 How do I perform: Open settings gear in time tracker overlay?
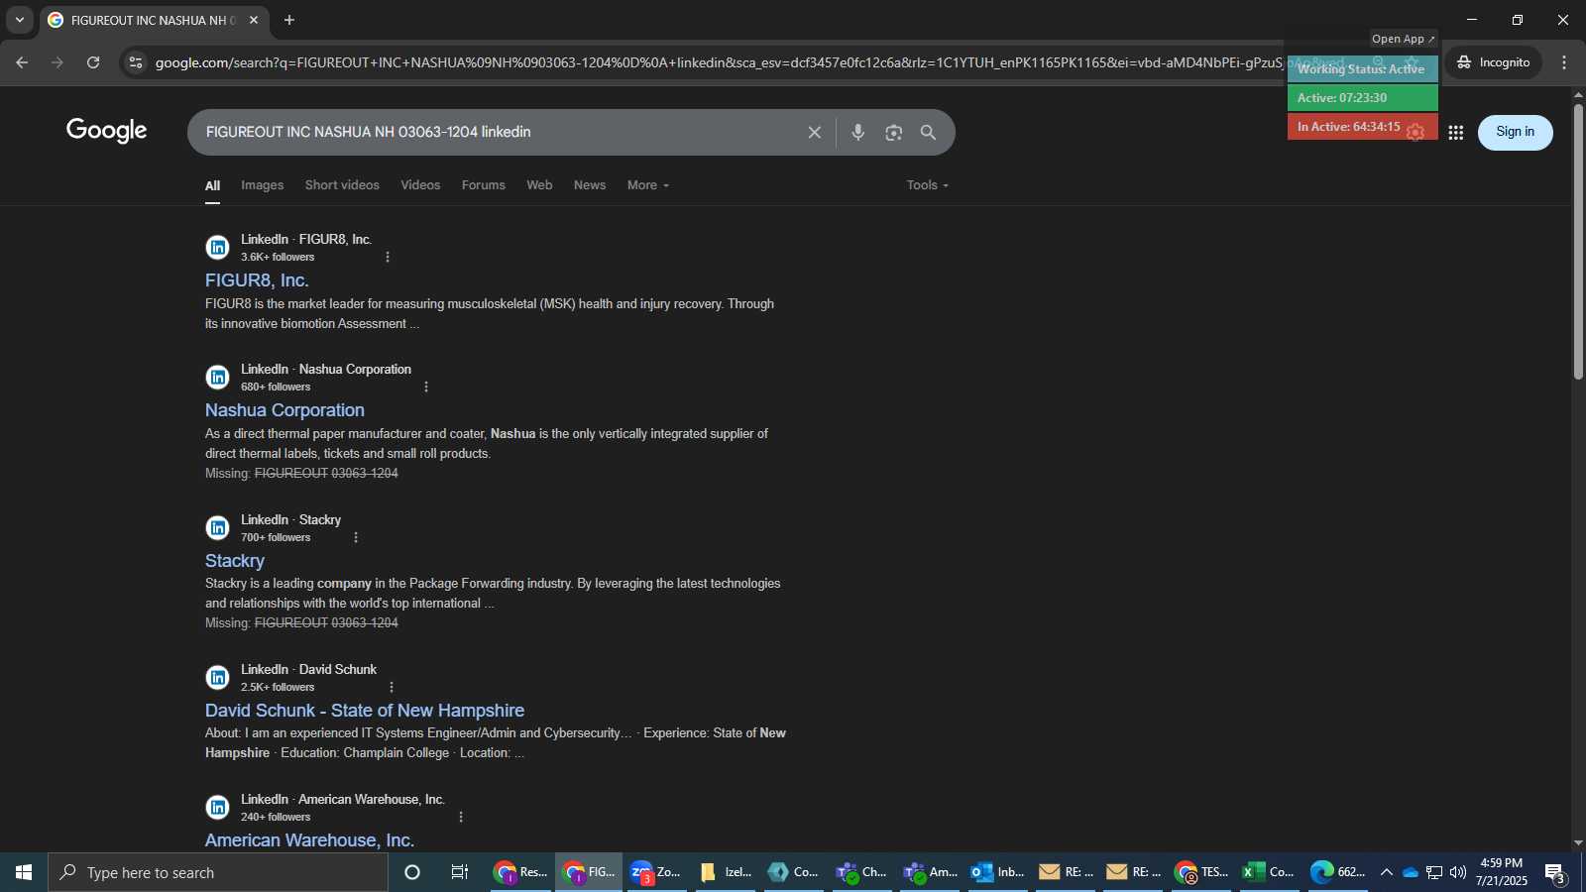coord(1416,131)
